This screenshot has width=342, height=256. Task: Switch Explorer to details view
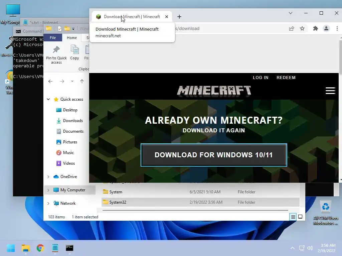tap(293, 217)
